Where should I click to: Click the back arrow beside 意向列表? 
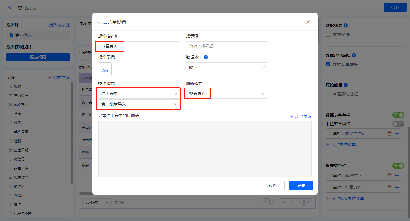pyautogui.click(x=10, y=8)
